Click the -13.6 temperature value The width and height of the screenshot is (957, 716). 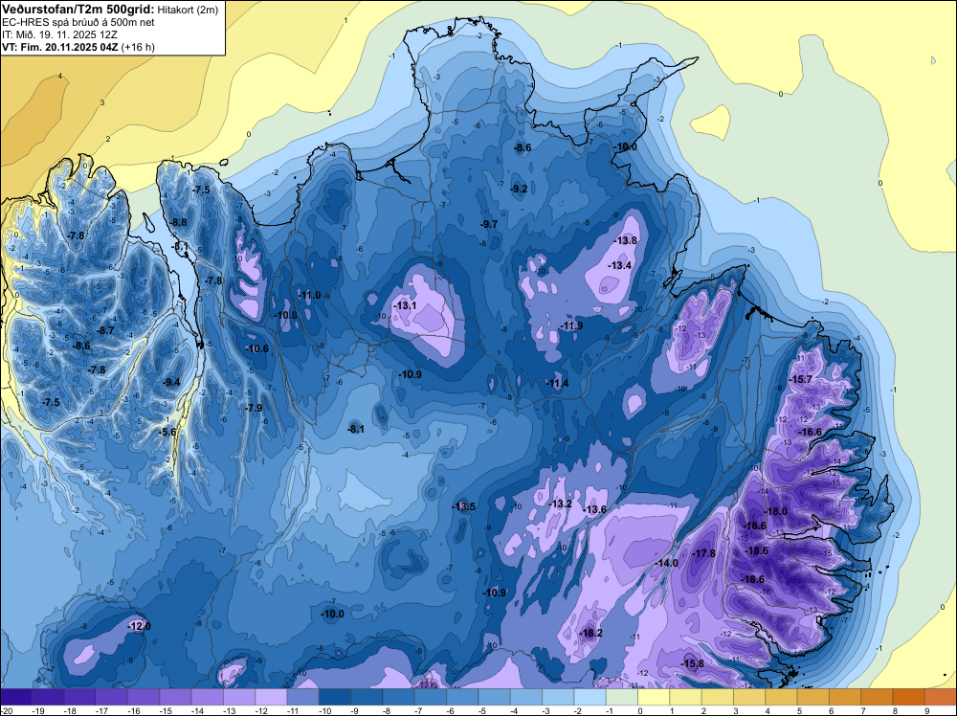coord(595,510)
